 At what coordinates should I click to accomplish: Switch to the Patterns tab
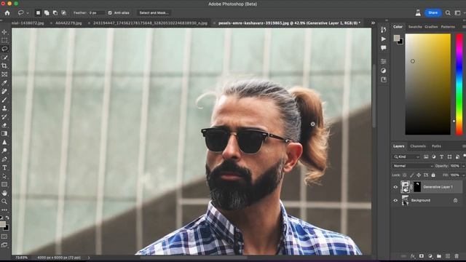coord(448,27)
